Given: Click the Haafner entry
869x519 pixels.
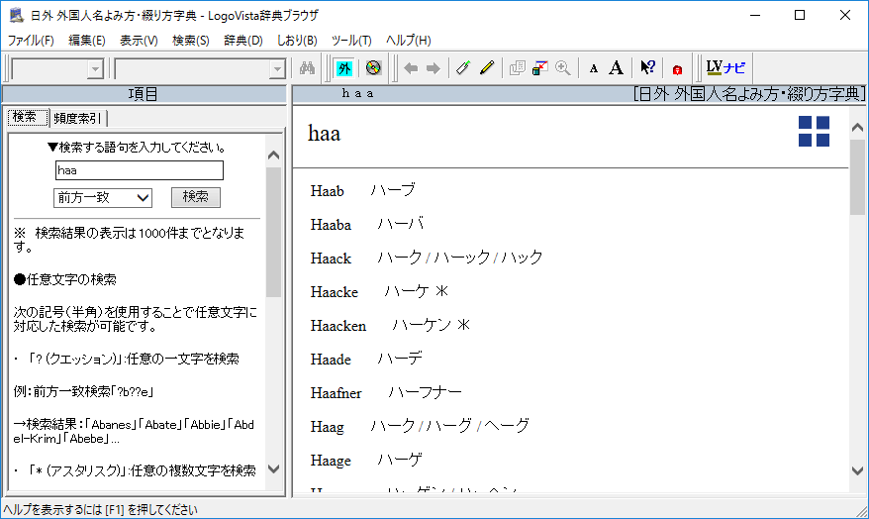Looking at the screenshot, I should pyautogui.click(x=336, y=393).
